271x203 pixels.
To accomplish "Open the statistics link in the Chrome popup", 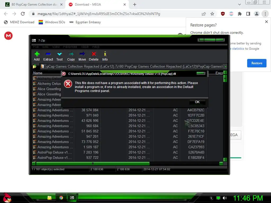I will [x=238, y=49].
